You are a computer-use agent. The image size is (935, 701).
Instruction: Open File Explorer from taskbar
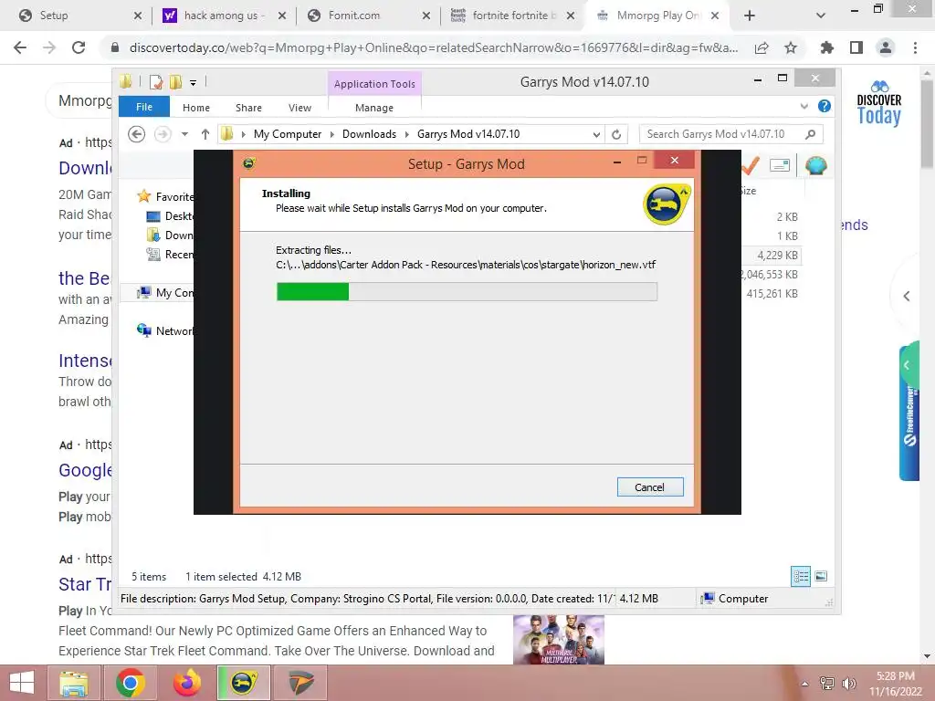click(73, 683)
